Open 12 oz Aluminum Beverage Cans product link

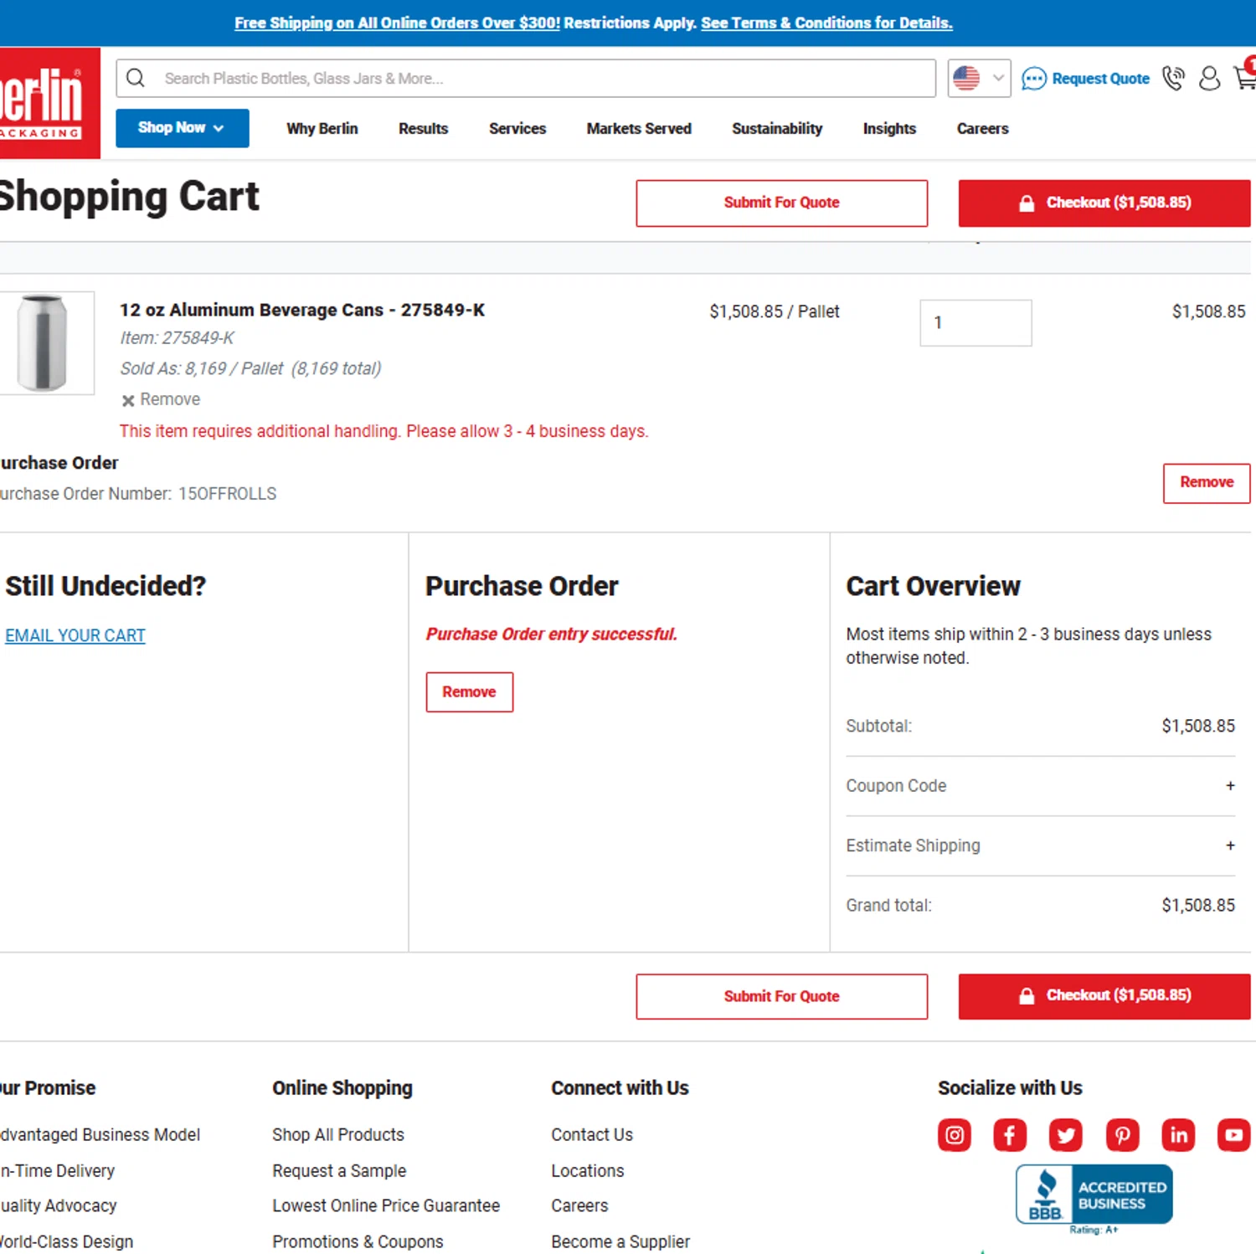[301, 310]
